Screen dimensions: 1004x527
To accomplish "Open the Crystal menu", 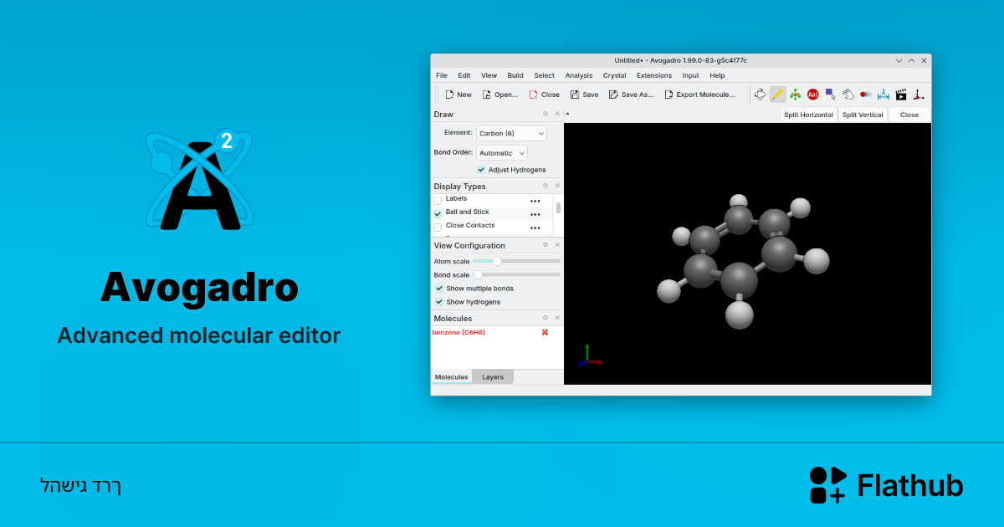I will (614, 74).
